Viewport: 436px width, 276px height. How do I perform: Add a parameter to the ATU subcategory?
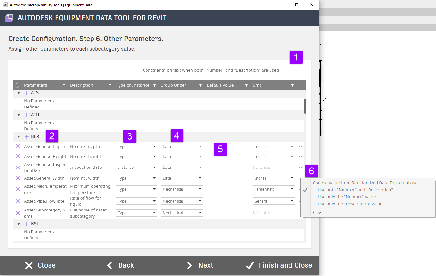[x=27, y=115]
